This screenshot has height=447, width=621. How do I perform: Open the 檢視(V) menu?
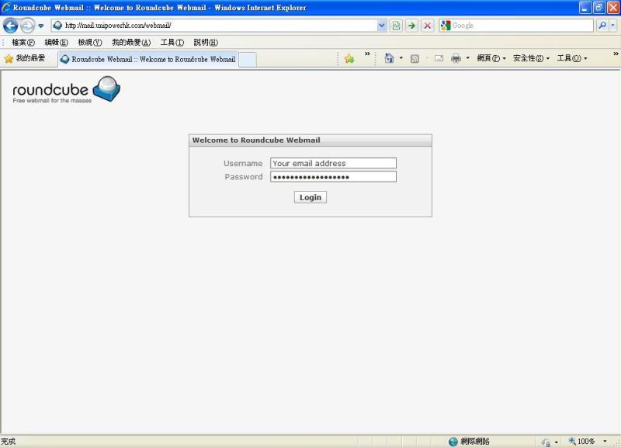tap(90, 43)
